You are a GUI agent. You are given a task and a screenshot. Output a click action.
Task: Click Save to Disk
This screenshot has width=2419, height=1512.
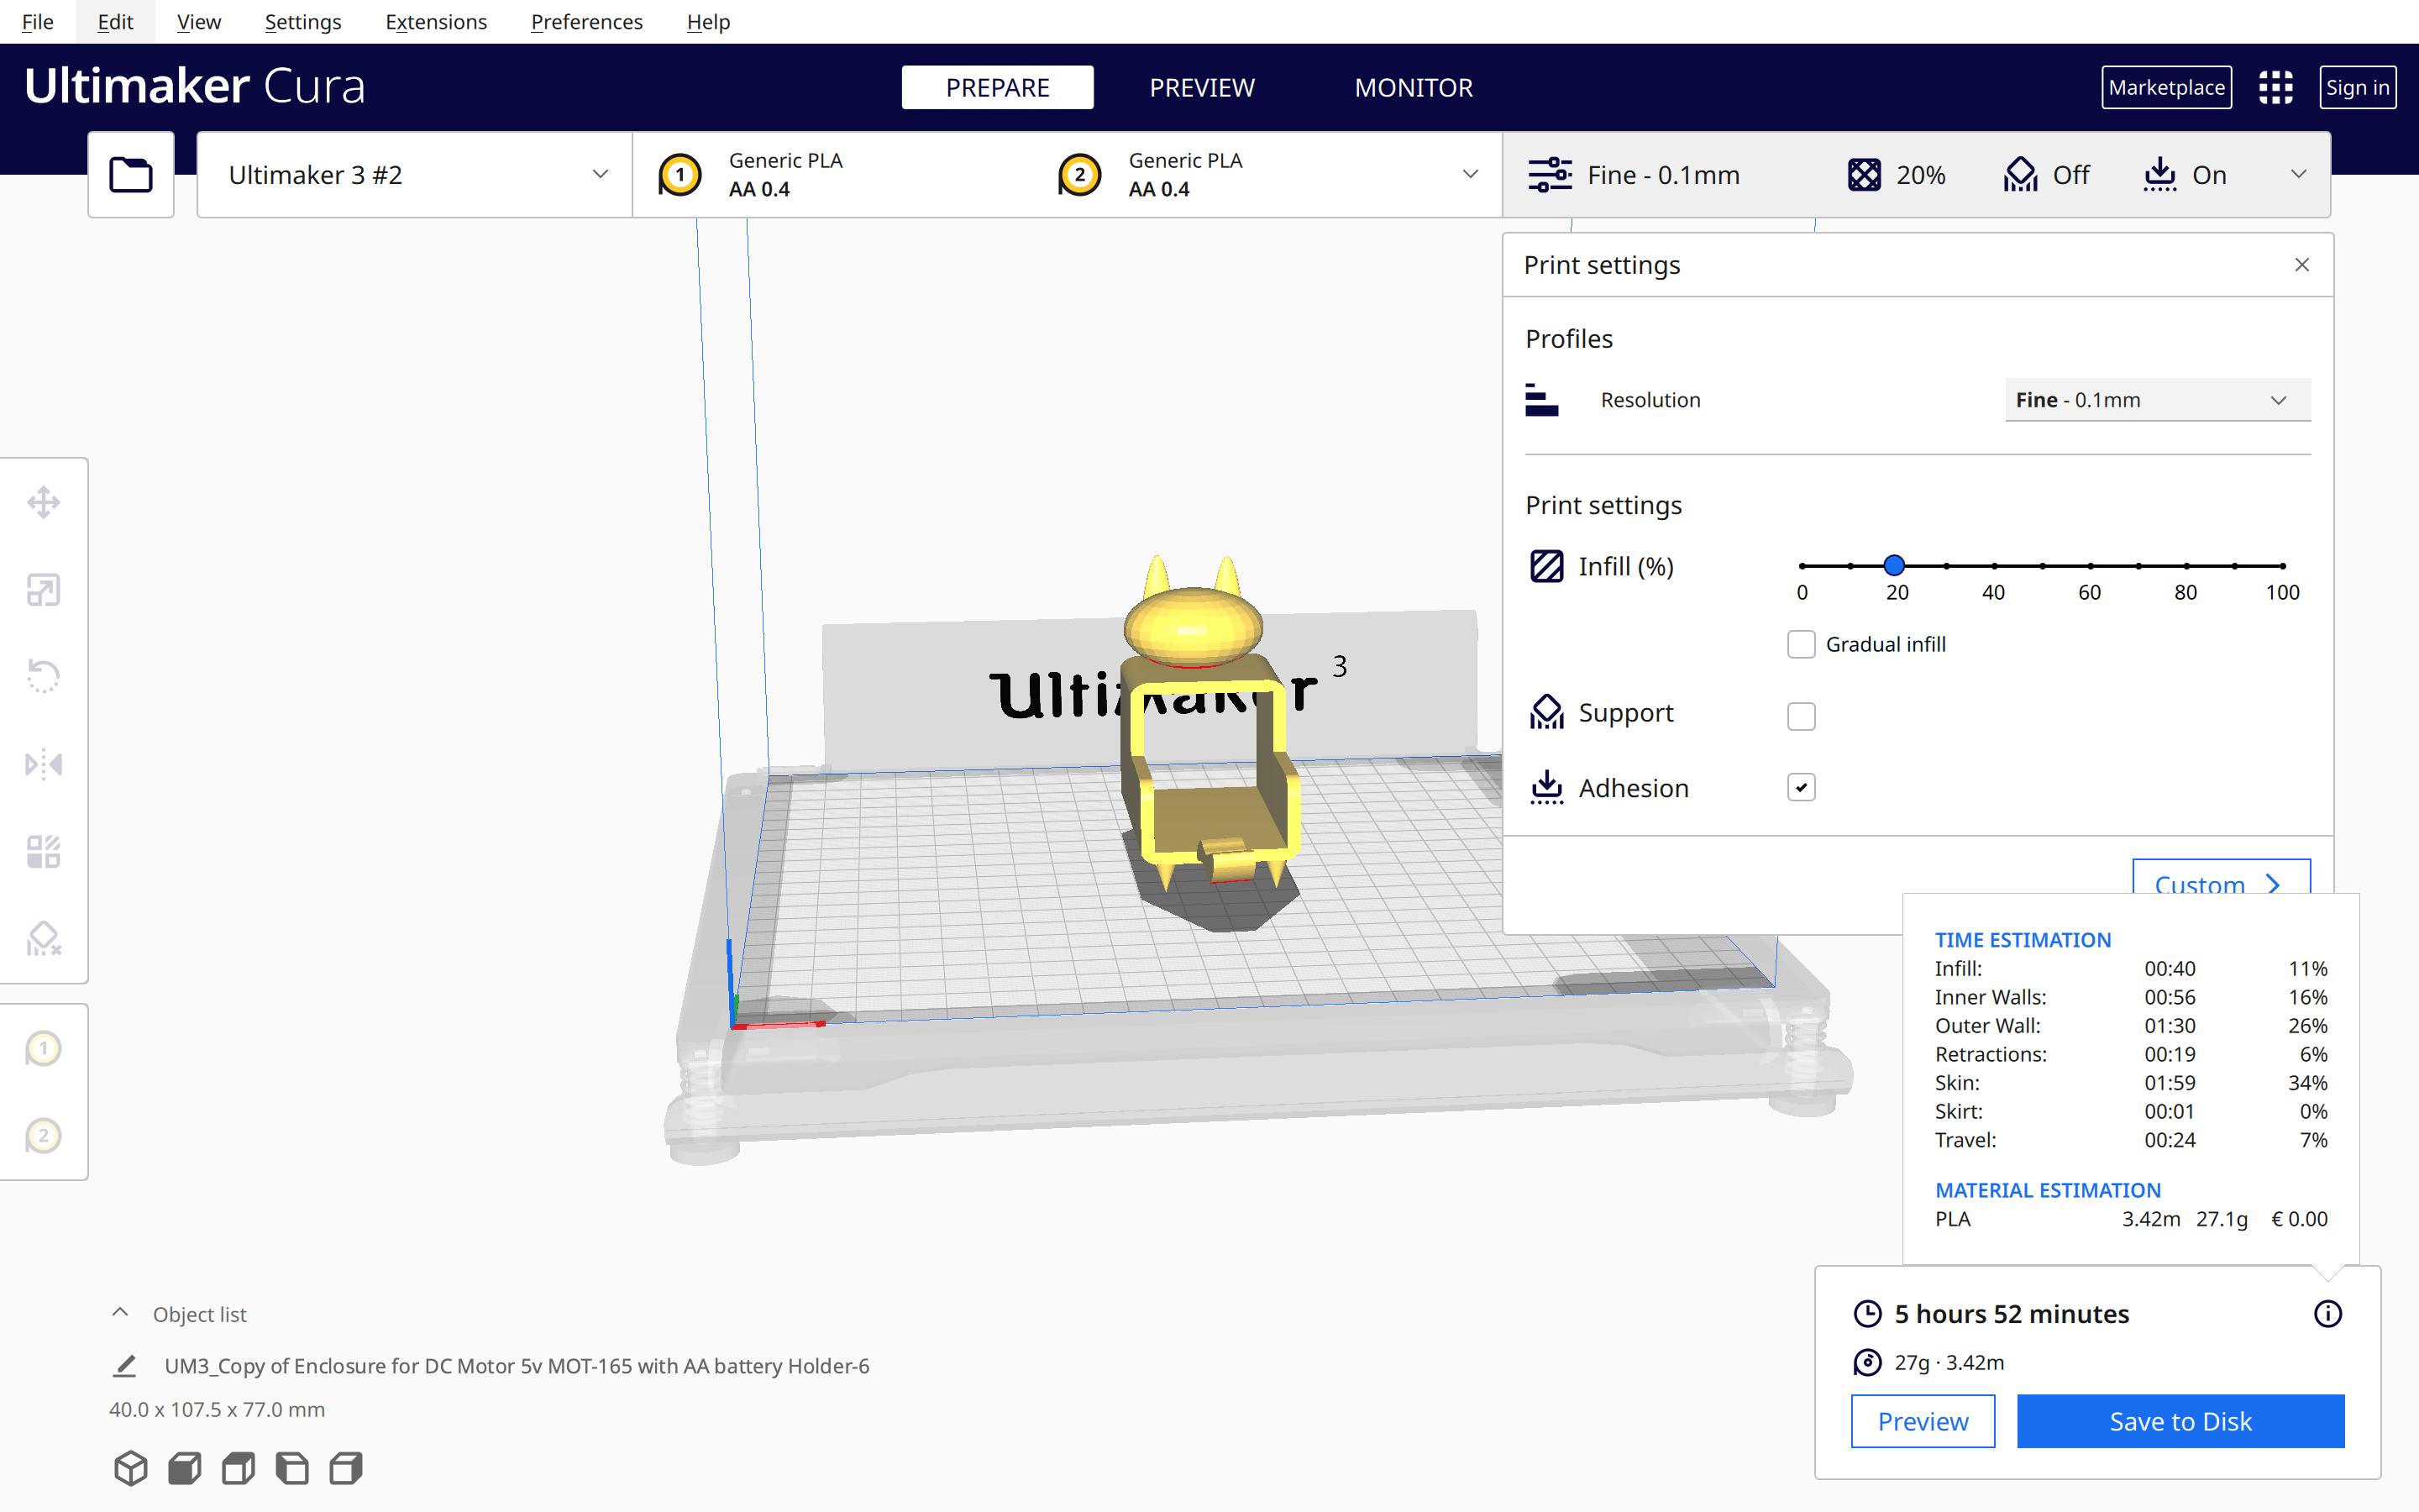pos(2180,1421)
